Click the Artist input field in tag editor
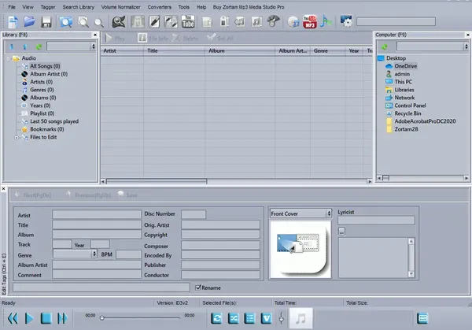 [x=96, y=214]
